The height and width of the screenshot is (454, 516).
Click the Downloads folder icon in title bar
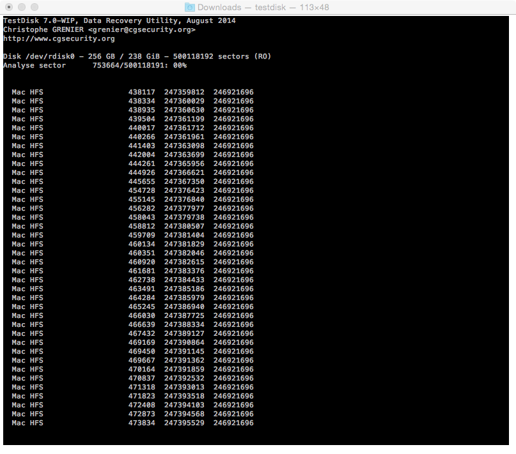point(189,7)
